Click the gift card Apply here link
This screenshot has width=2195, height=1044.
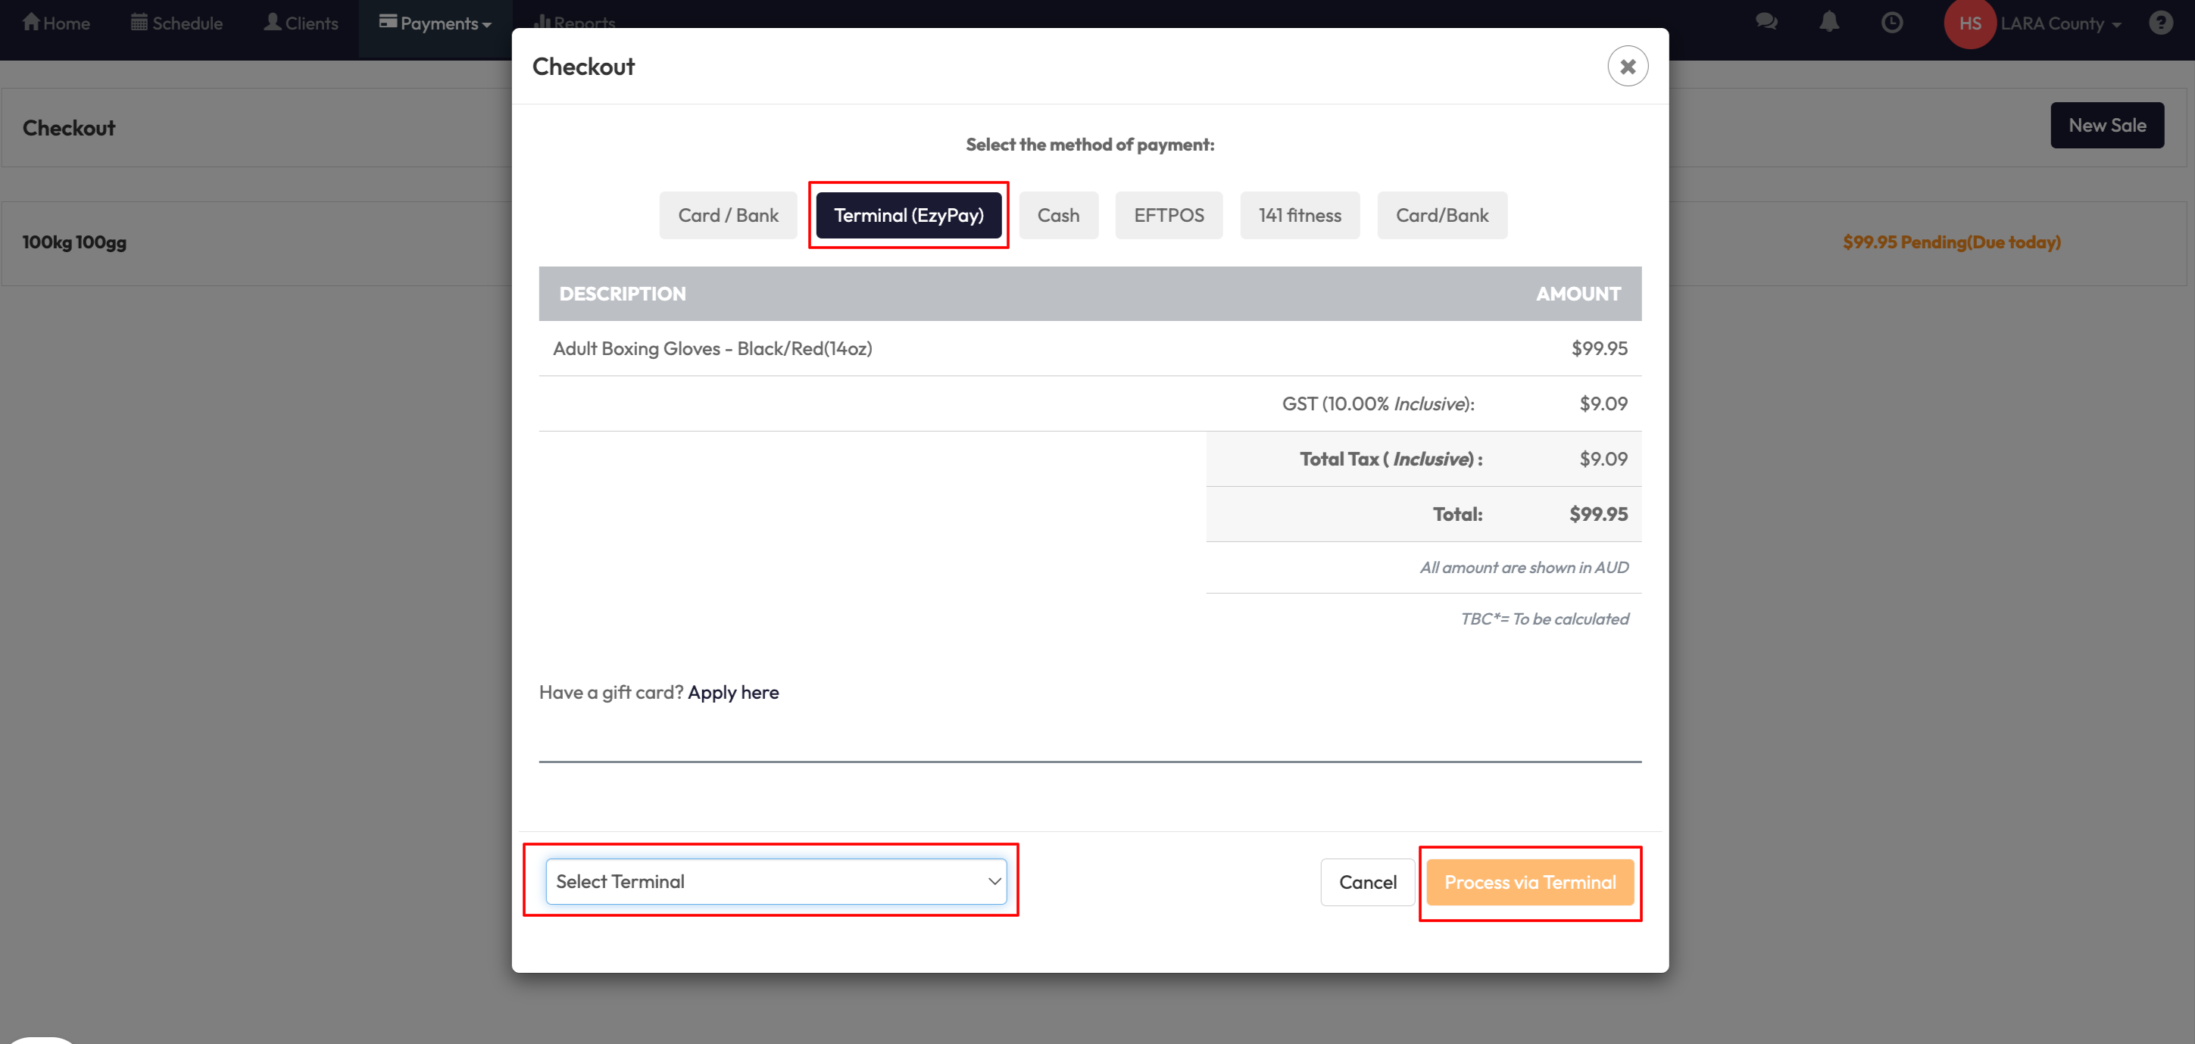pyautogui.click(x=733, y=692)
